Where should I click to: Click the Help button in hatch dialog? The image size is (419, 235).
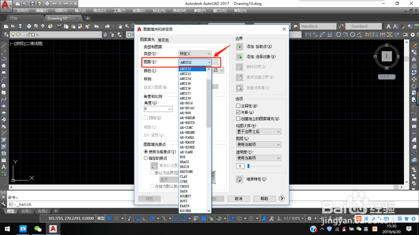coord(264,199)
